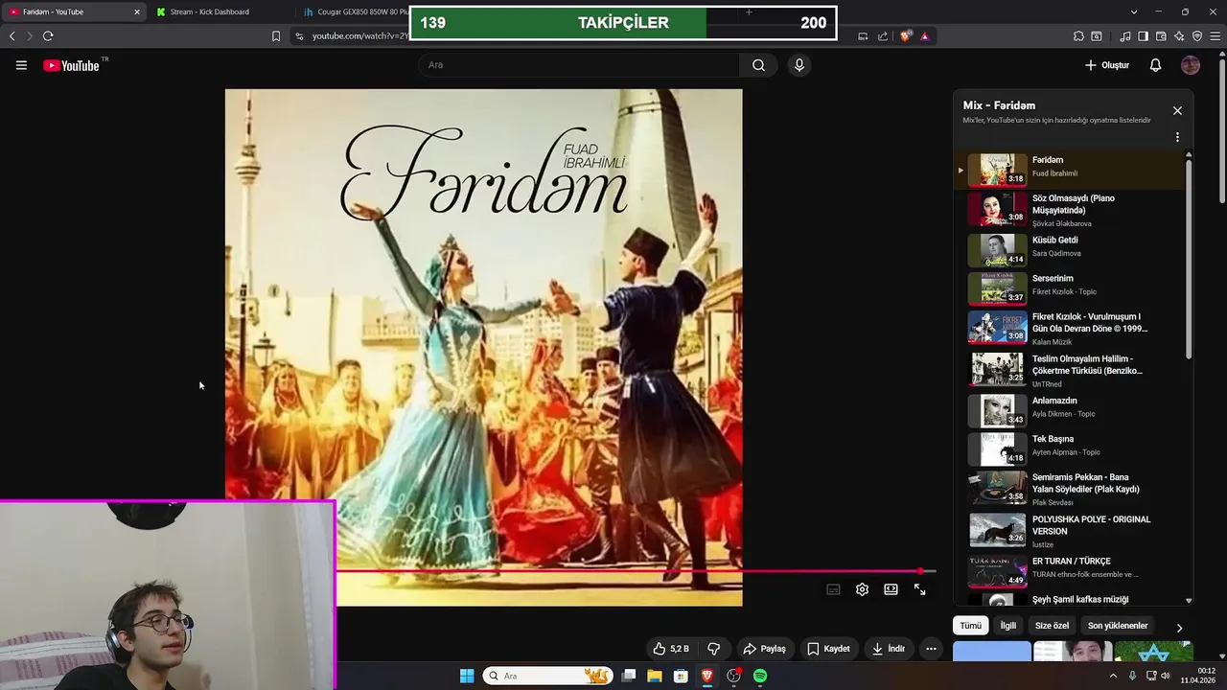Dislike the video
Viewport: 1227px width, 690px height.
pos(713,649)
